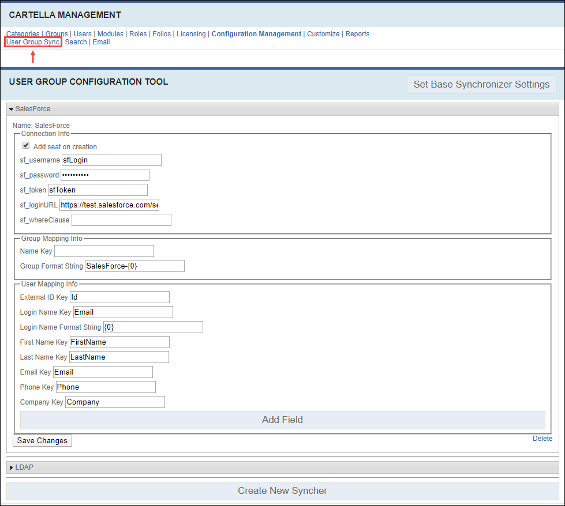Collapse the SalesForce section

[283, 109]
